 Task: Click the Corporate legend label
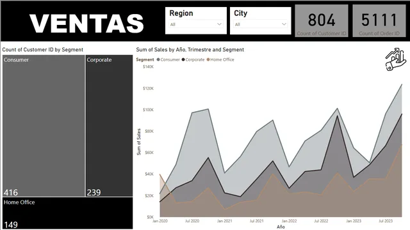click(x=195, y=59)
